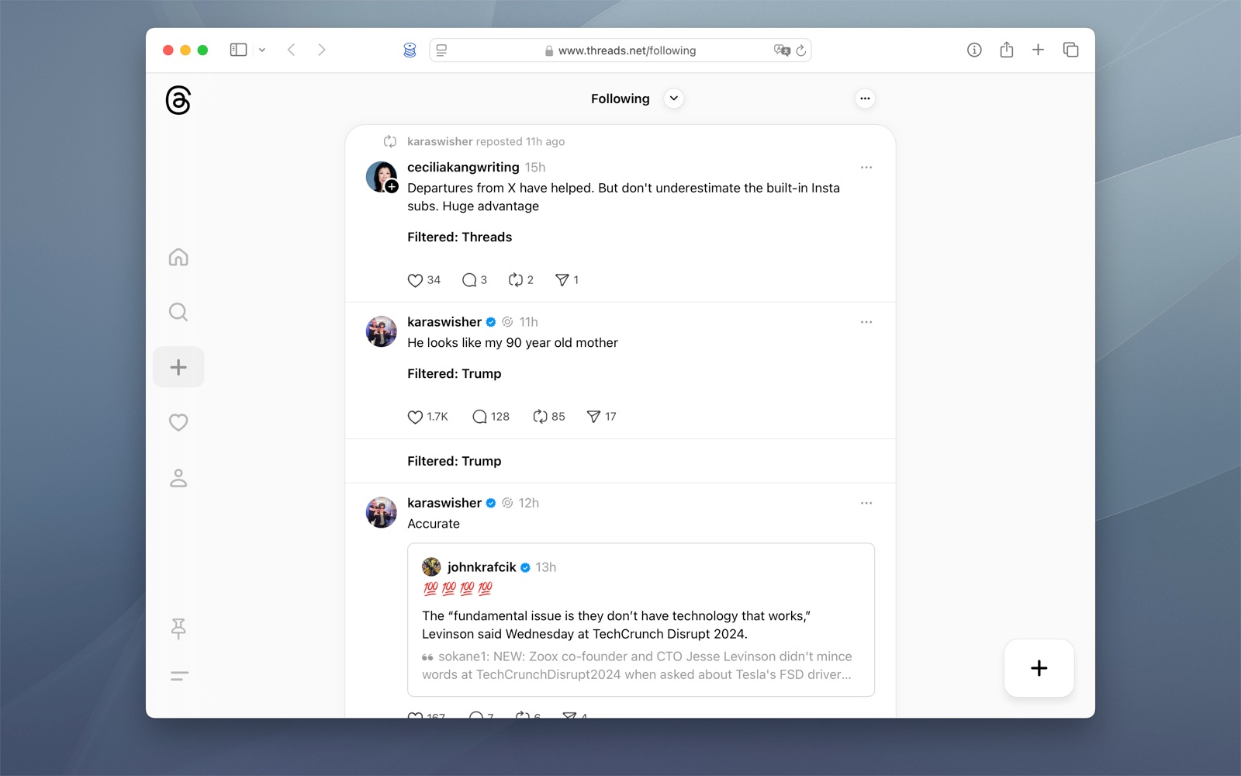Open Search from the sidebar
The height and width of the screenshot is (776, 1241).
coord(178,312)
